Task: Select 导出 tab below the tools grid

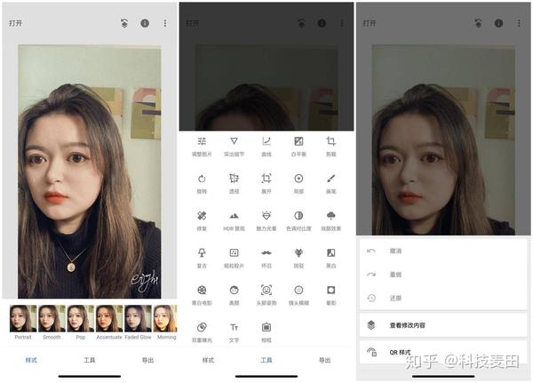Action: pos(324,360)
